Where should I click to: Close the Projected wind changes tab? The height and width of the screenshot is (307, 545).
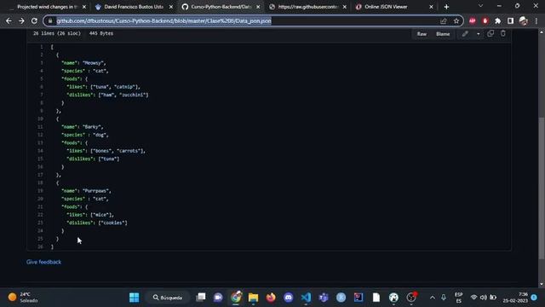pos(84,7)
